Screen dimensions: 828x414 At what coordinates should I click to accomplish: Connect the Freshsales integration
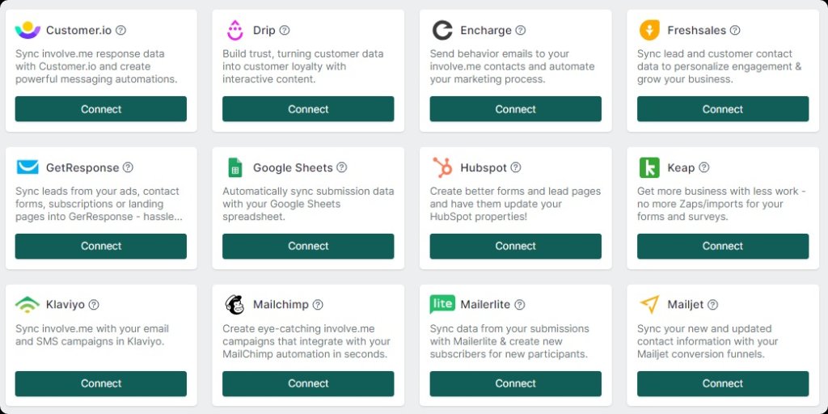coord(723,109)
